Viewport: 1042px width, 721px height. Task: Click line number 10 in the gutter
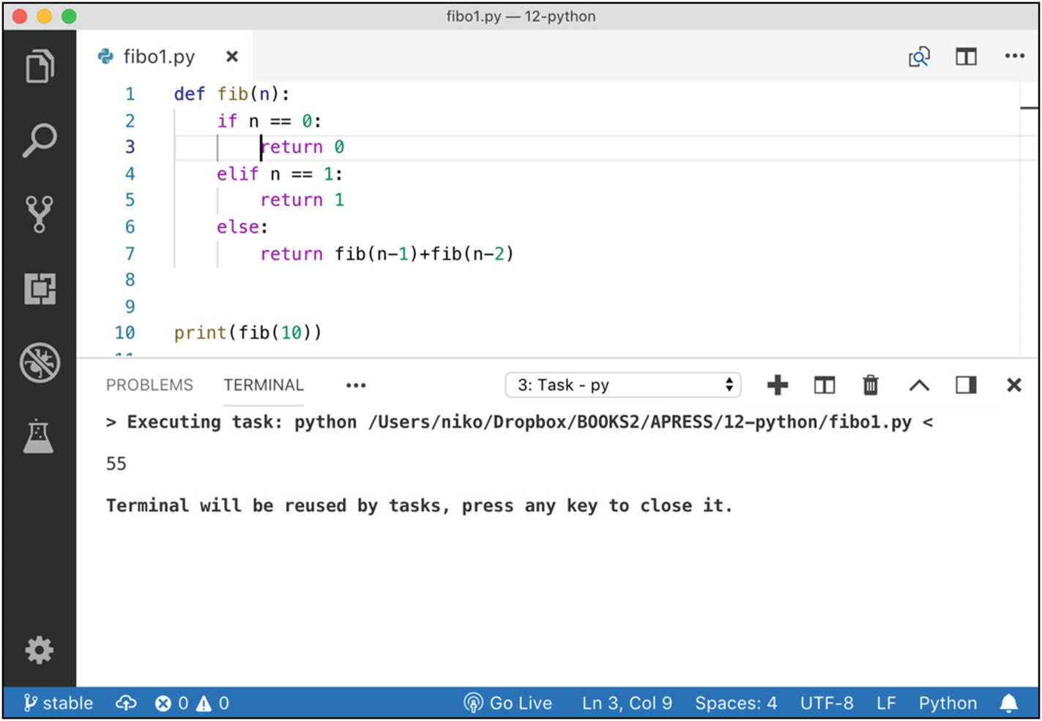[x=124, y=333]
